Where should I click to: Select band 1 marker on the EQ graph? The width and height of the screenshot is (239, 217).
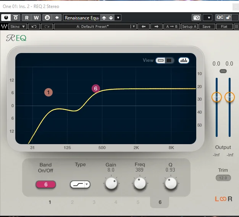click(48, 92)
